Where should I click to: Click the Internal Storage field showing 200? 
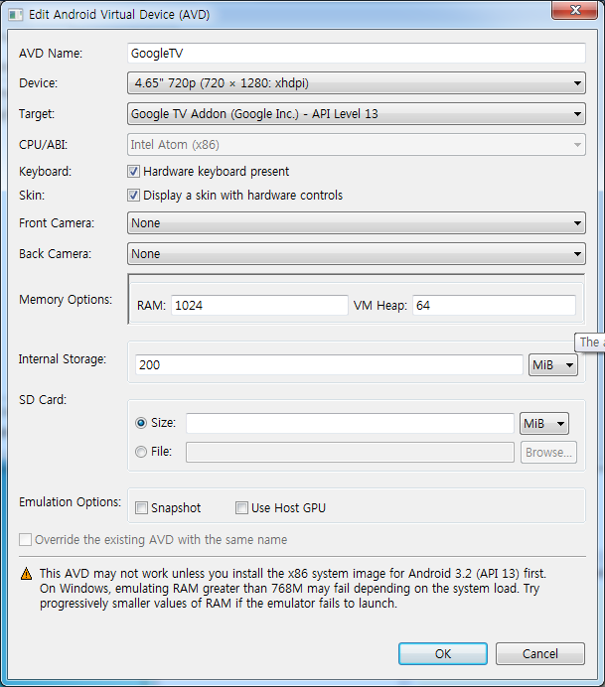coord(329,365)
